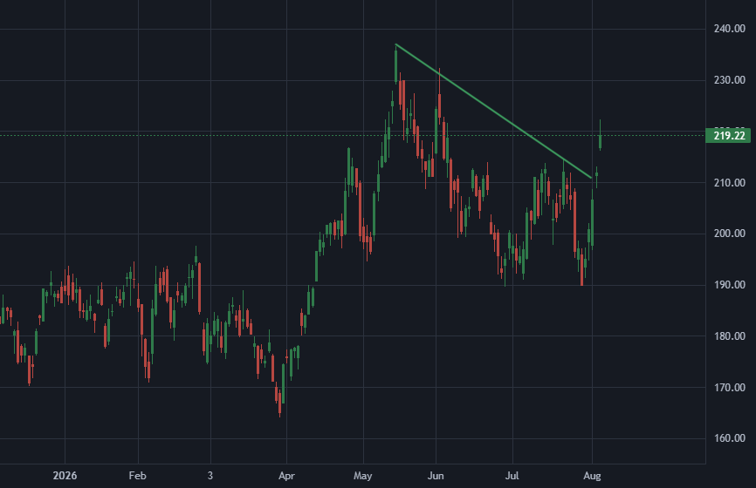Click the "3" date label on time axis
This screenshot has height=488, width=756.
point(210,476)
